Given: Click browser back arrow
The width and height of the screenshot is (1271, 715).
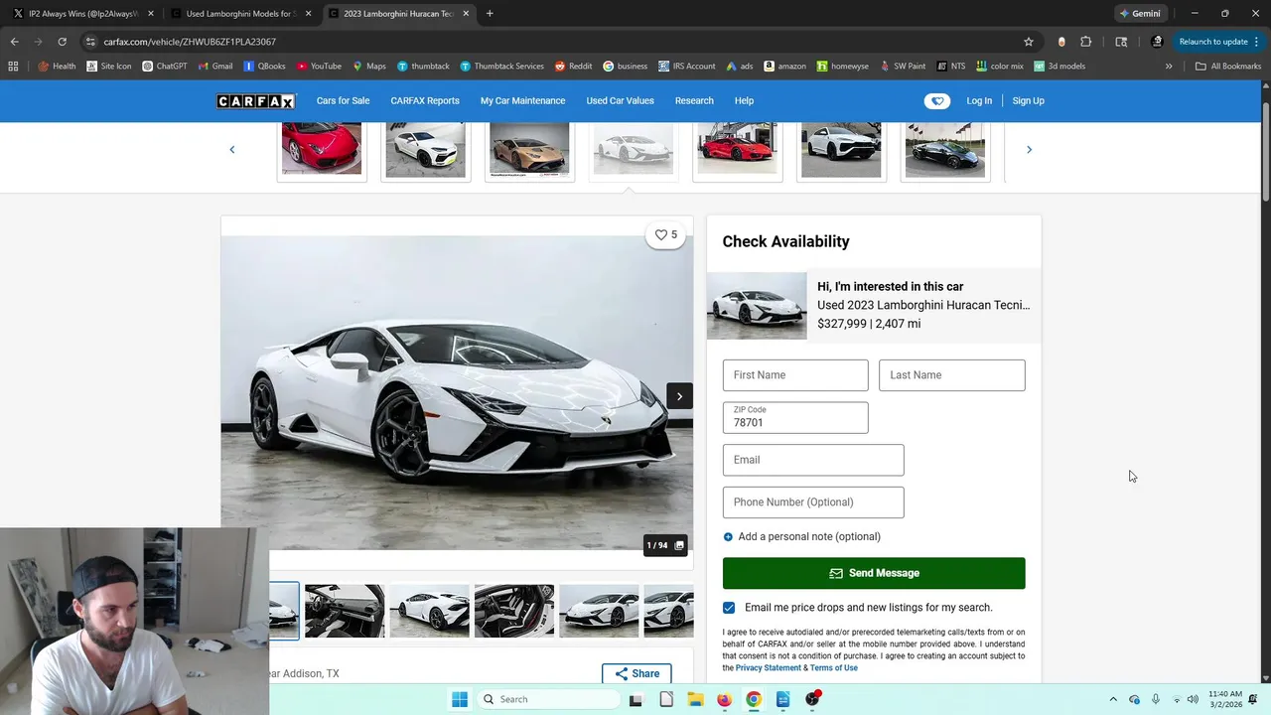Looking at the screenshot, I should tap(14, 42).
